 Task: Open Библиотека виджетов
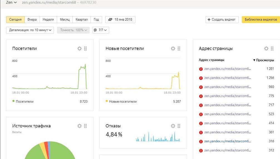[x=261, y=19]
